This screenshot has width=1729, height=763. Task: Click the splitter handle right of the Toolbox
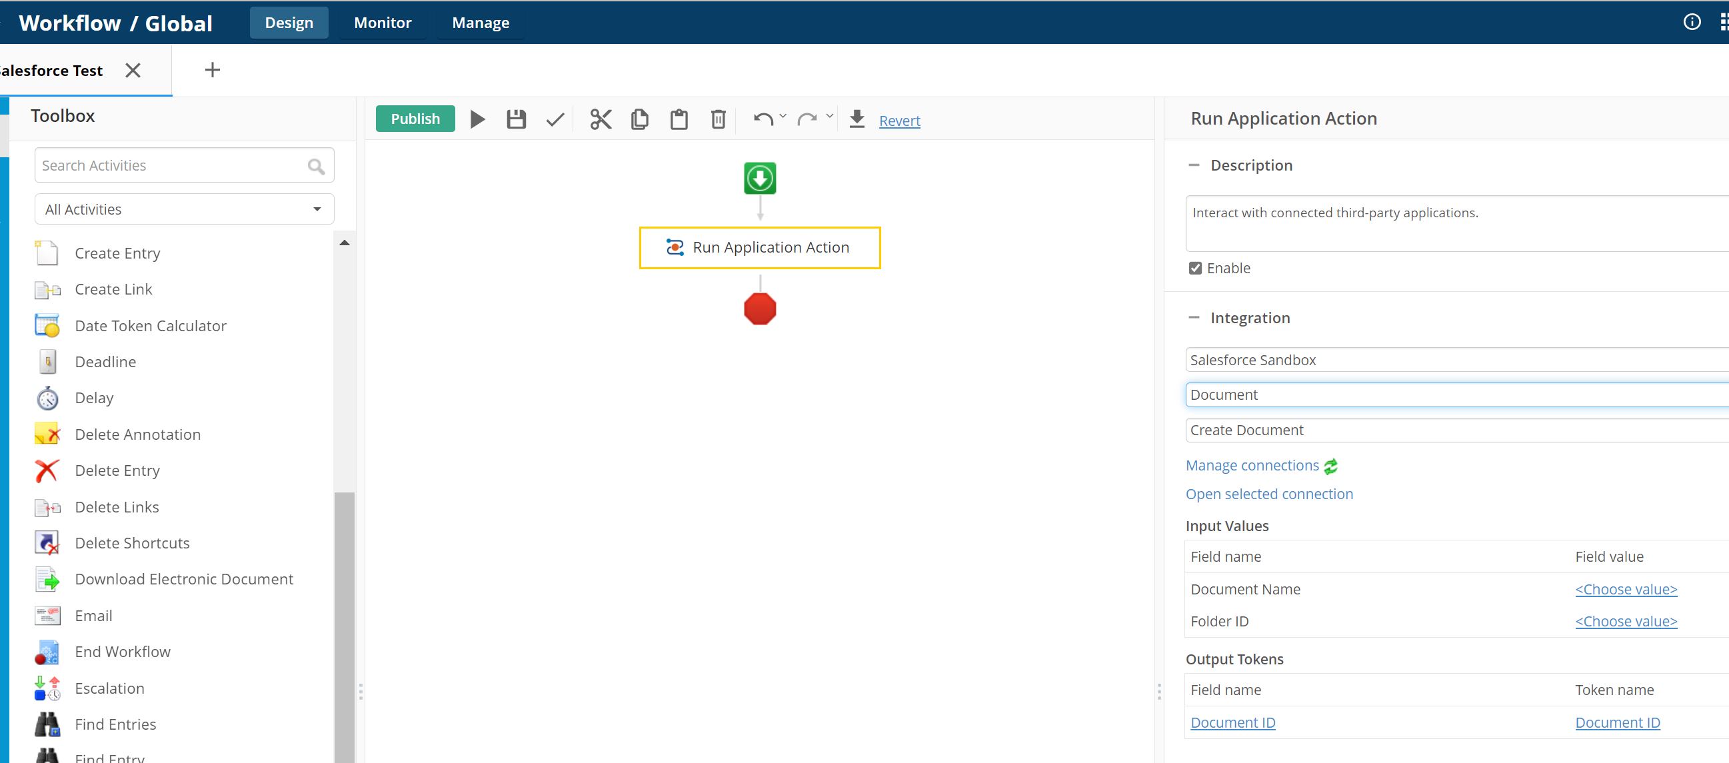point(361,691)
